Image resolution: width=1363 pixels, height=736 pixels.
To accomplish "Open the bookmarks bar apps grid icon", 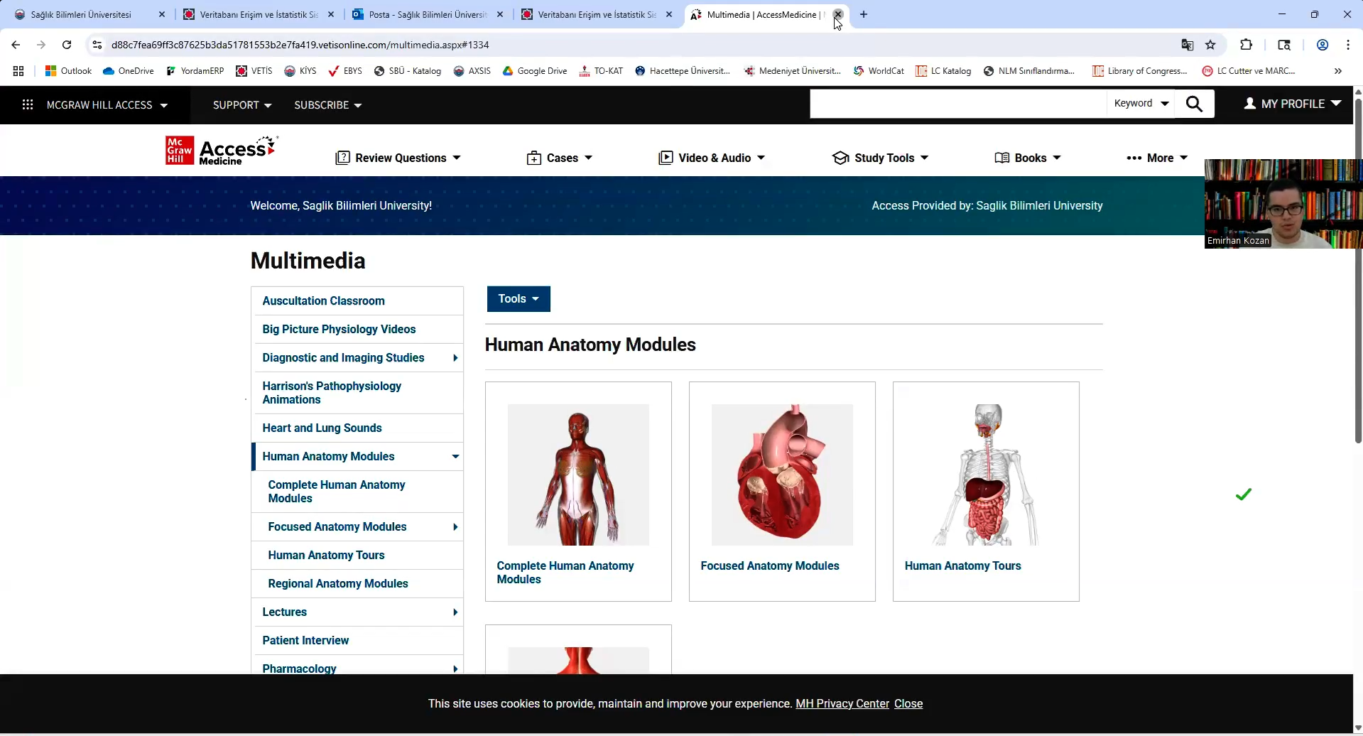I will pyautogui.click(x=18, y=71).
